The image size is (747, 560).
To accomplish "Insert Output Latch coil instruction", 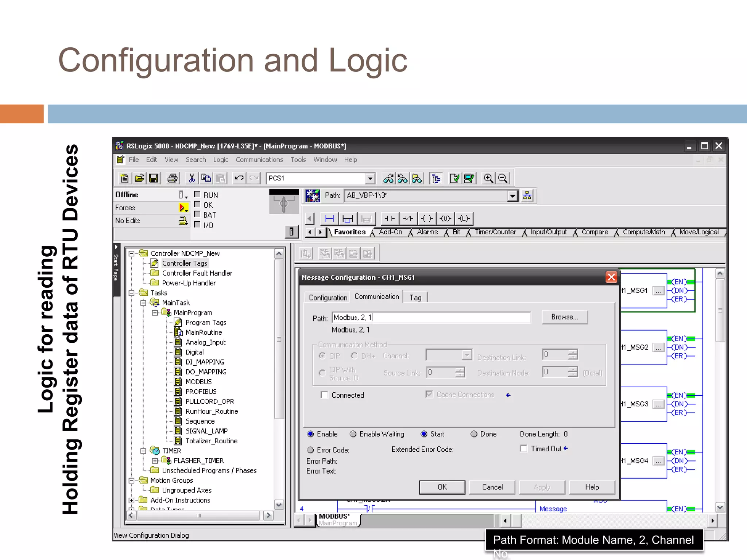I will click(464, 218).
